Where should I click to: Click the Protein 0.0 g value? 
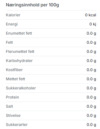pos(91,97)
